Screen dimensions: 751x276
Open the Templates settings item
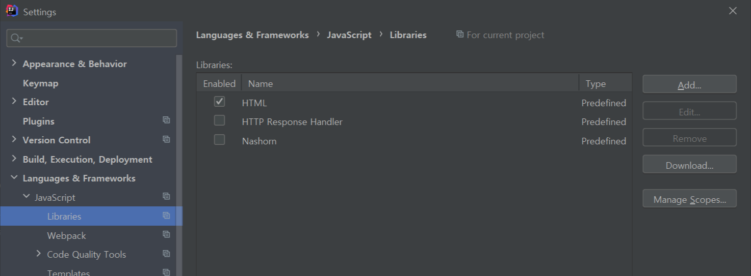coord(69,272)
